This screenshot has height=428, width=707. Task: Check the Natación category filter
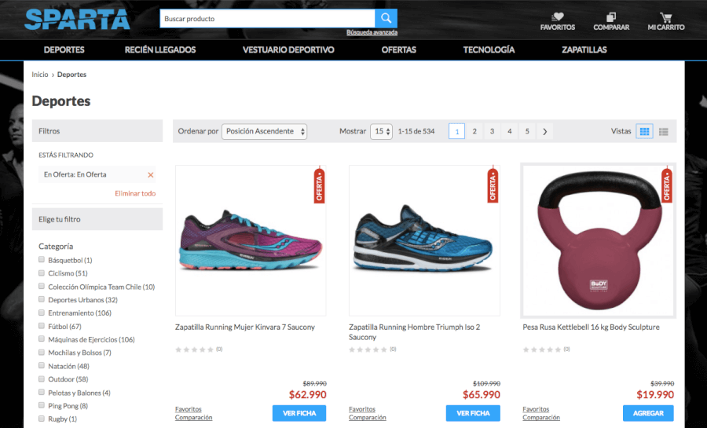point(42,365)
